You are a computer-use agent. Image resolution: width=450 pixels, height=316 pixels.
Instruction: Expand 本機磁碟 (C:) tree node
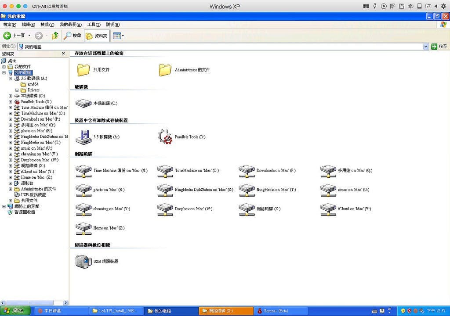11,96
